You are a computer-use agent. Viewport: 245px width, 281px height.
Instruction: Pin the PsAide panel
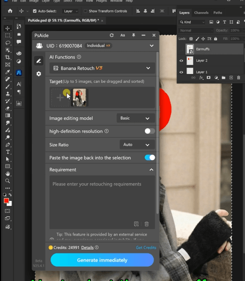pyautogui.click(x=134, y=35)
